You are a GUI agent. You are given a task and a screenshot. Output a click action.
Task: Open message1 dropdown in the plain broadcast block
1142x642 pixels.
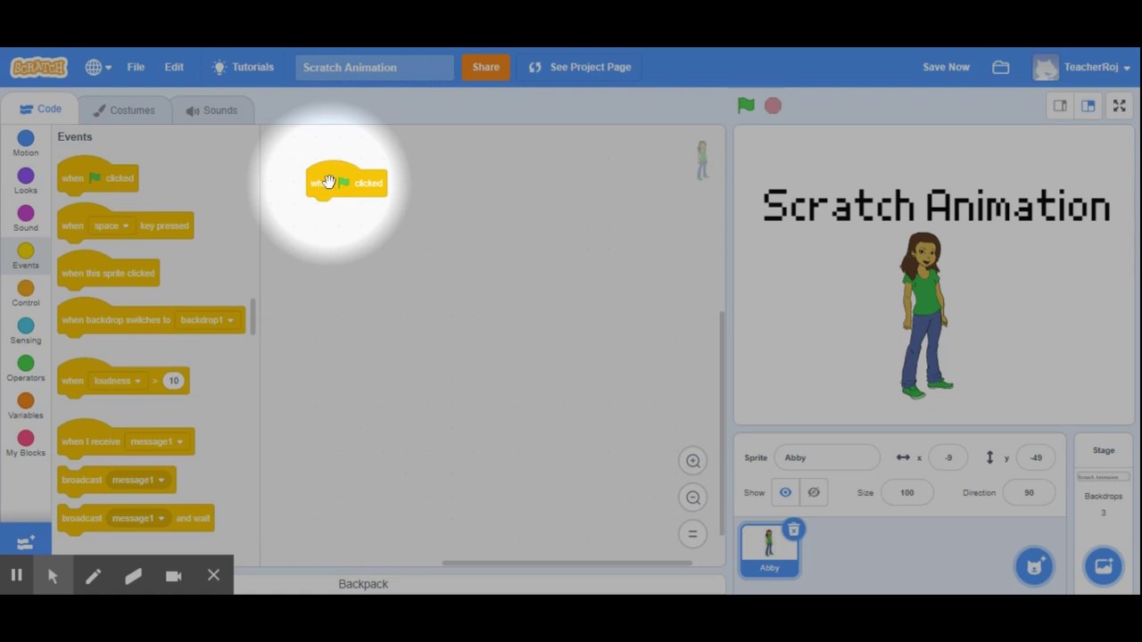pos(138,480)
